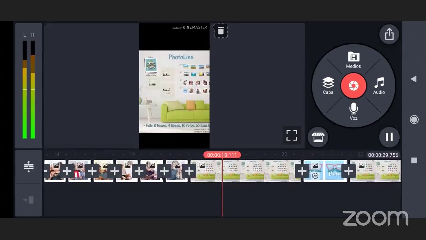Tap the Android home circle button
426x240 pixels.
click(414, 120)
